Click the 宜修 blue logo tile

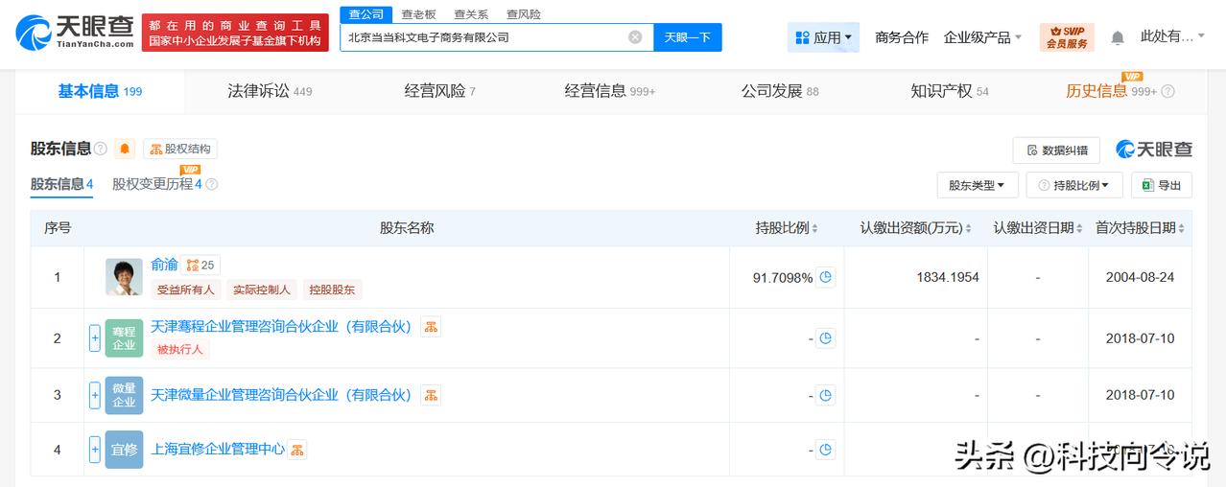pos(124,449)
